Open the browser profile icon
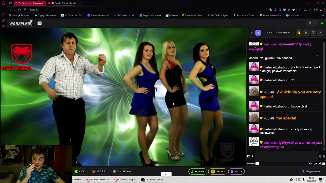Image resolution: width=326 pixels, height=183 pixels. click(305, 10)
